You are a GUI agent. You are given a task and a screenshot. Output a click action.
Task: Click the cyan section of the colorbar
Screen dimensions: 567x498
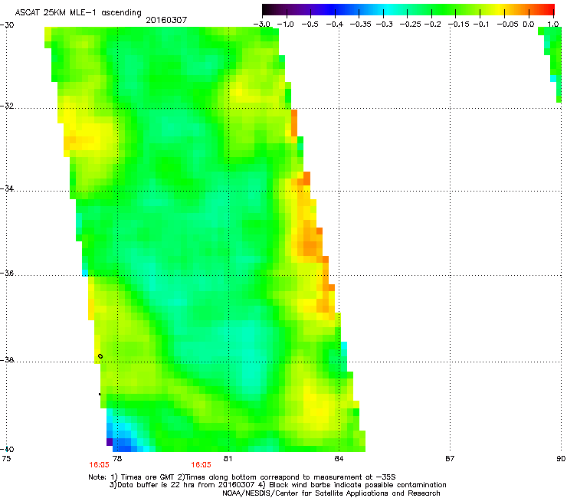[x=388, y=9]
